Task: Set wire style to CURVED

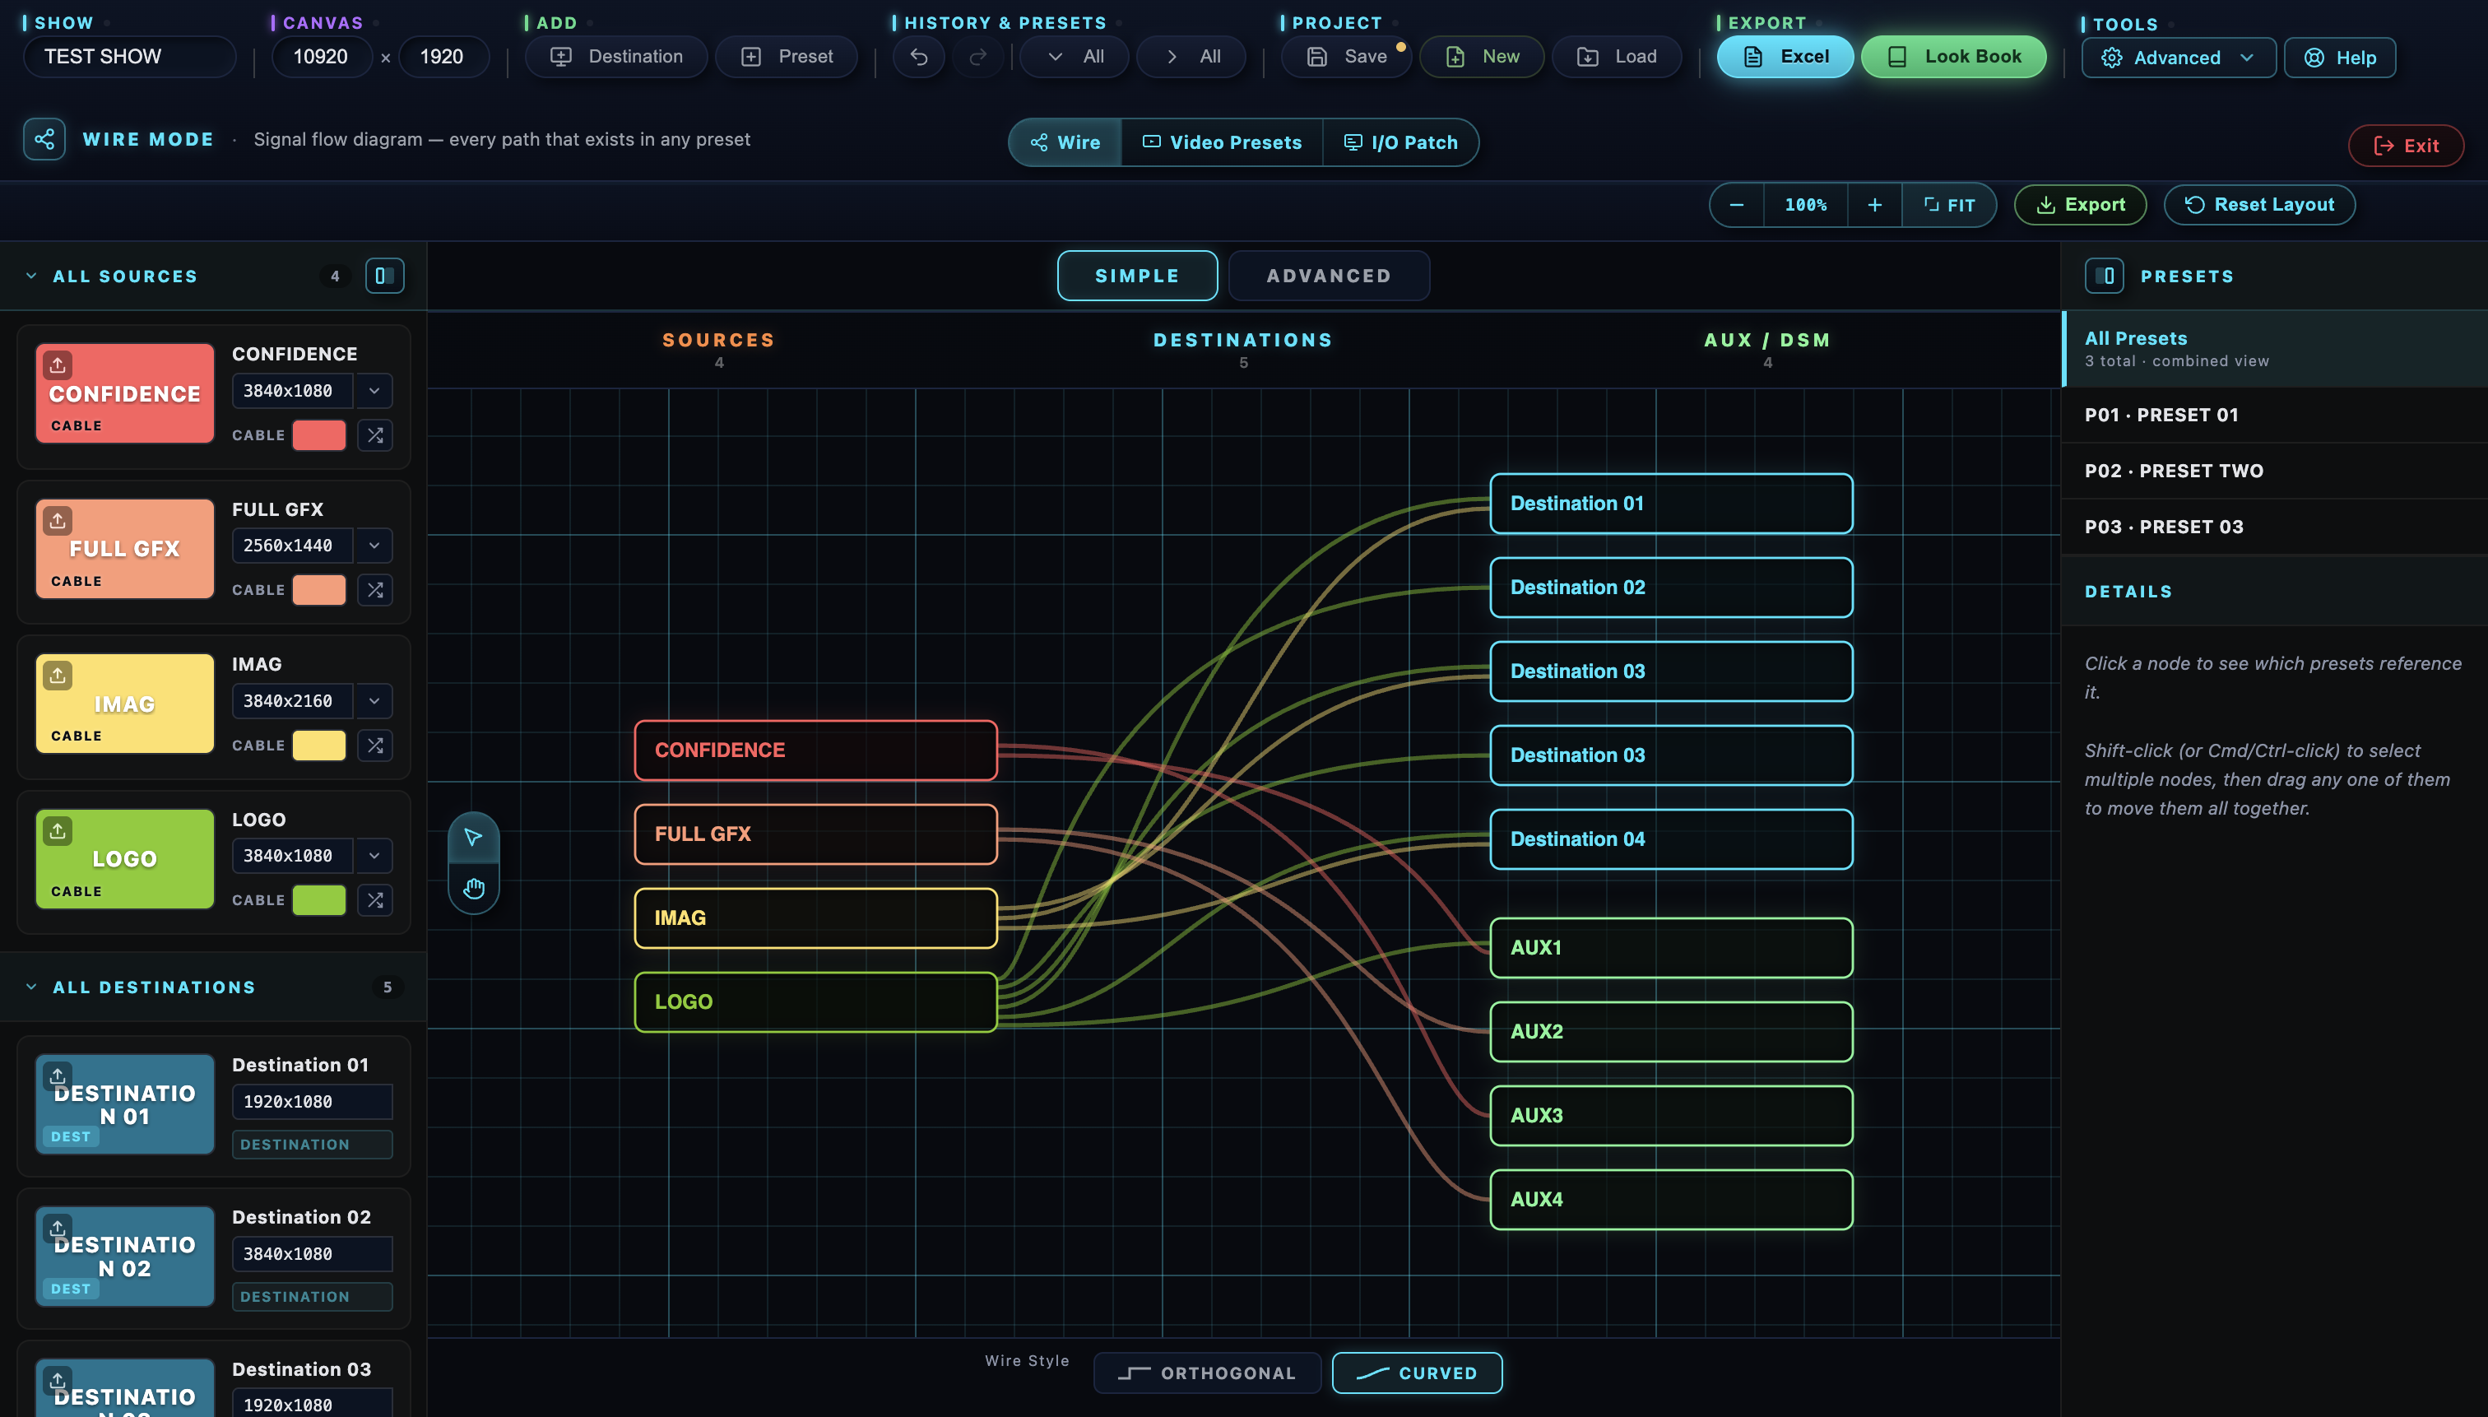Action: [x=1417, y=1373]
